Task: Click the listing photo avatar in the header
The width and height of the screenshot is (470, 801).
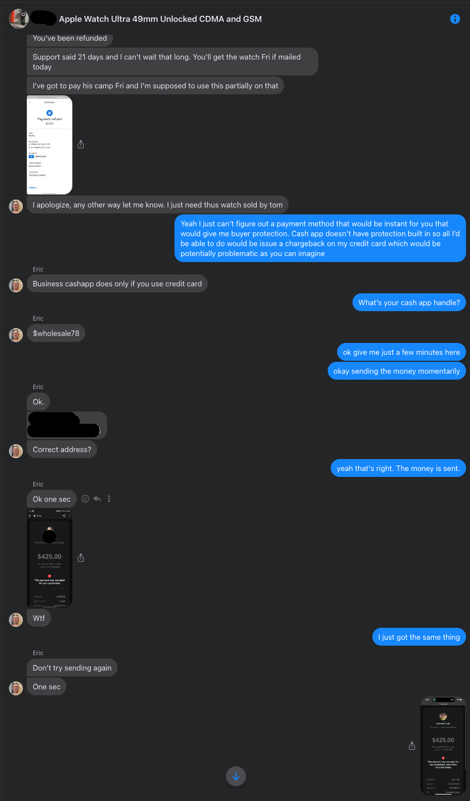Action: click(19, 19)
